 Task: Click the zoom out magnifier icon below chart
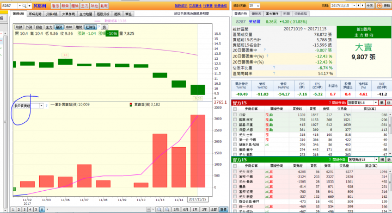(x=159, y=210)
